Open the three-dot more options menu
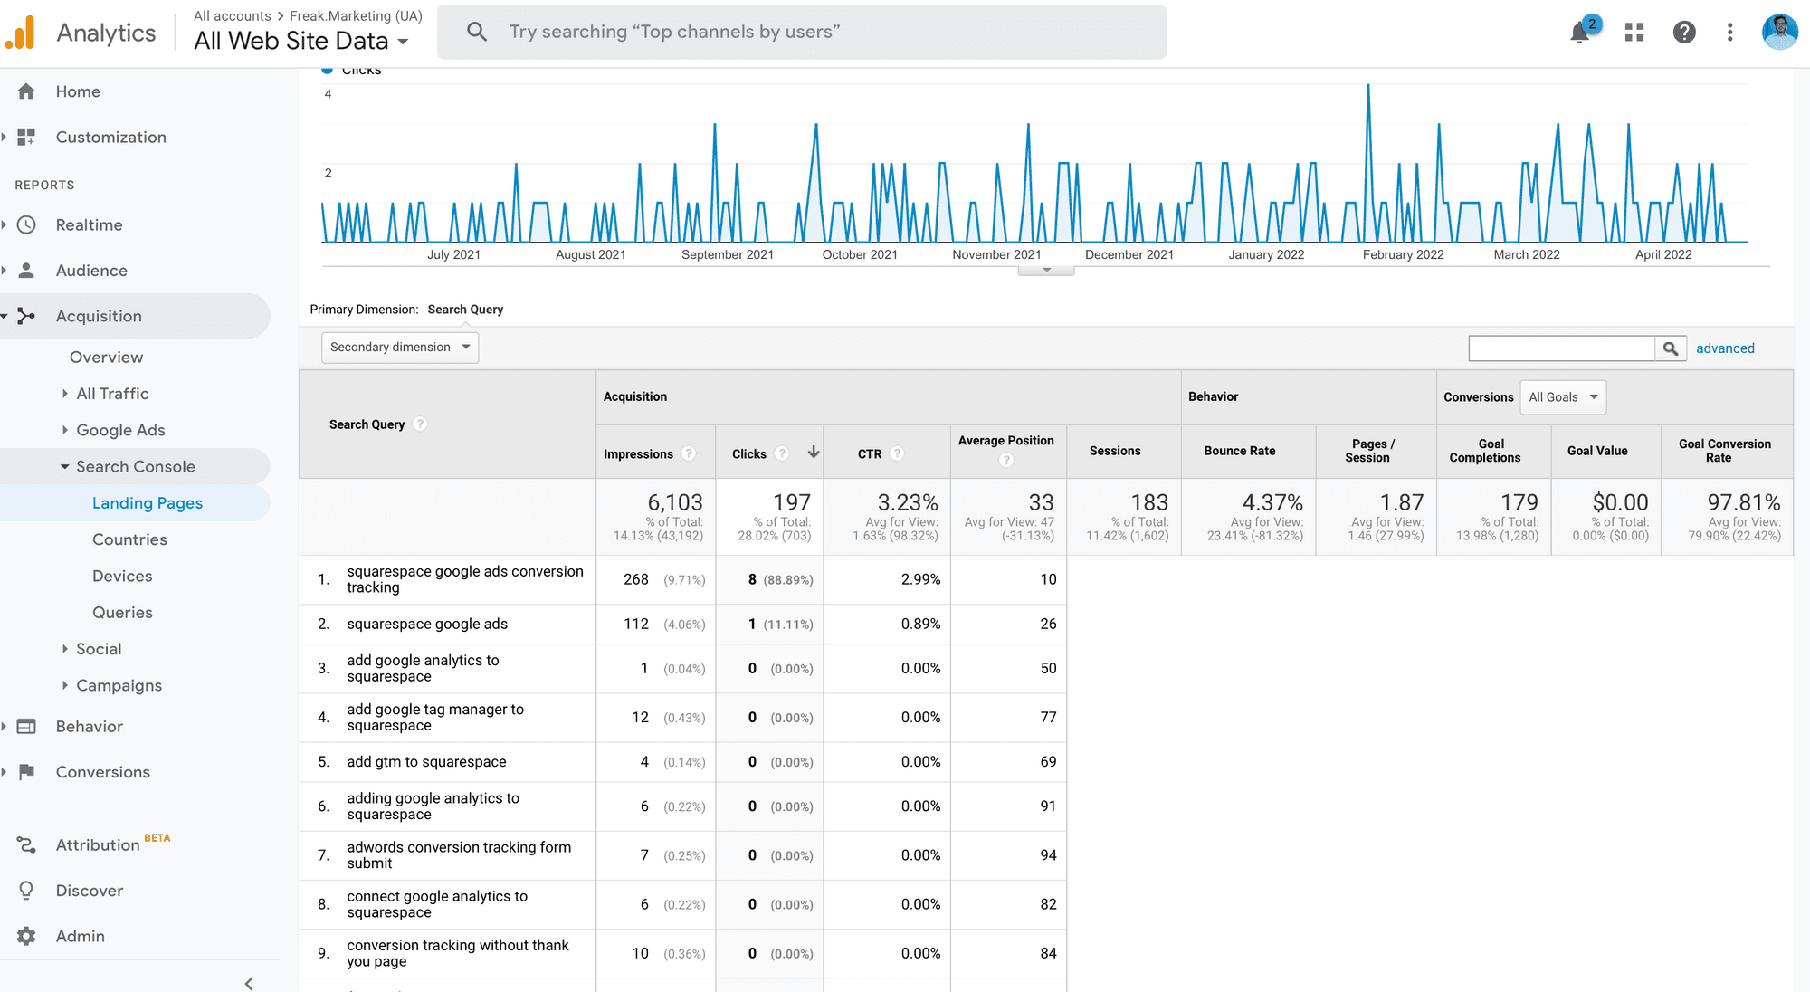The image size is (1810, 992). pos(1730,33)
